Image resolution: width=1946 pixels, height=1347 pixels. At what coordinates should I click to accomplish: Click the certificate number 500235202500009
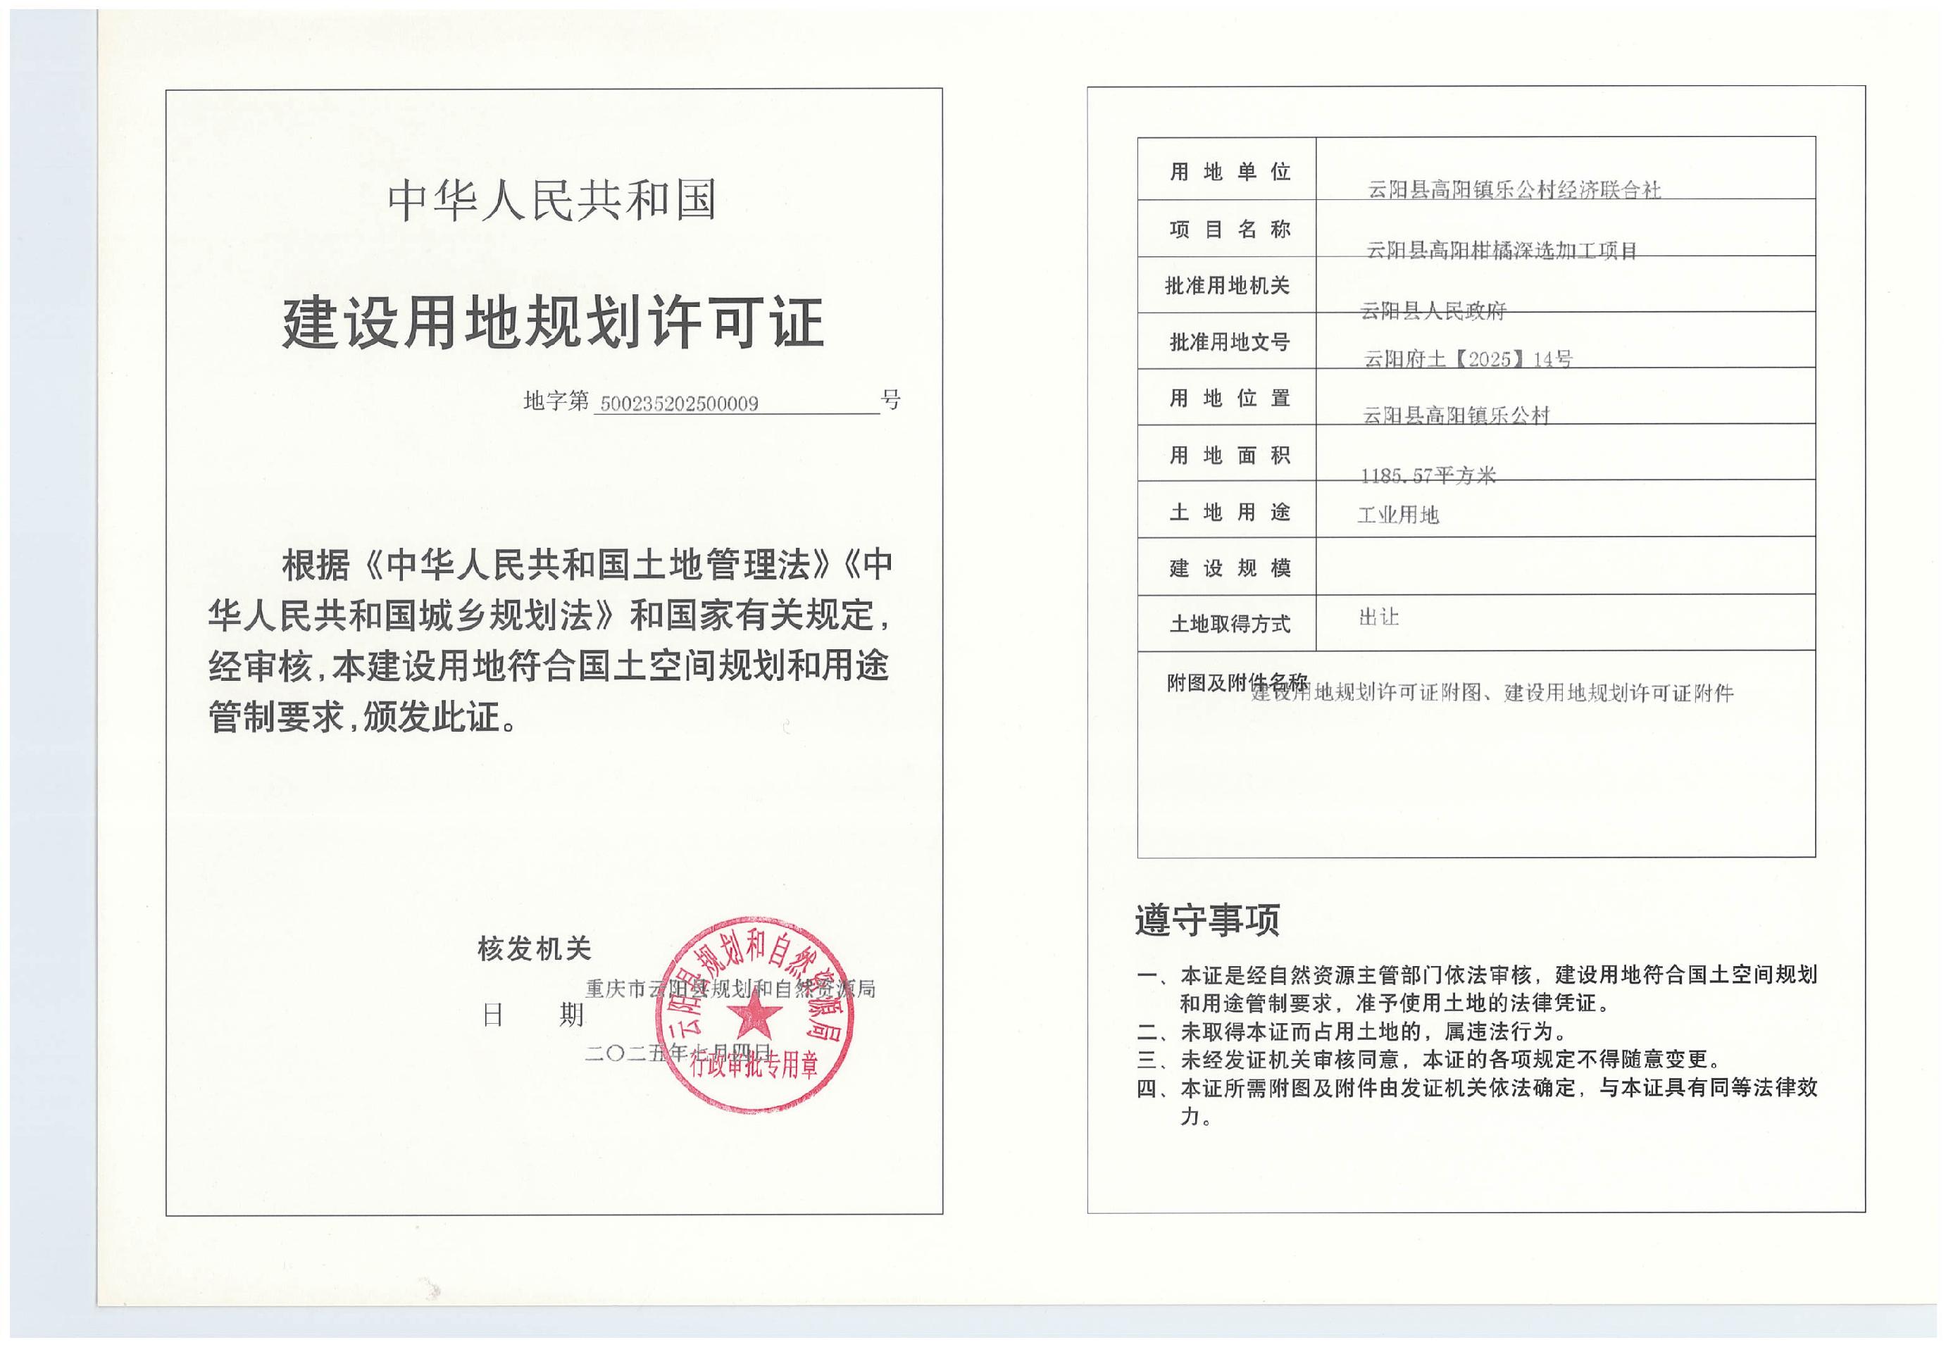[x=679, y=403]
